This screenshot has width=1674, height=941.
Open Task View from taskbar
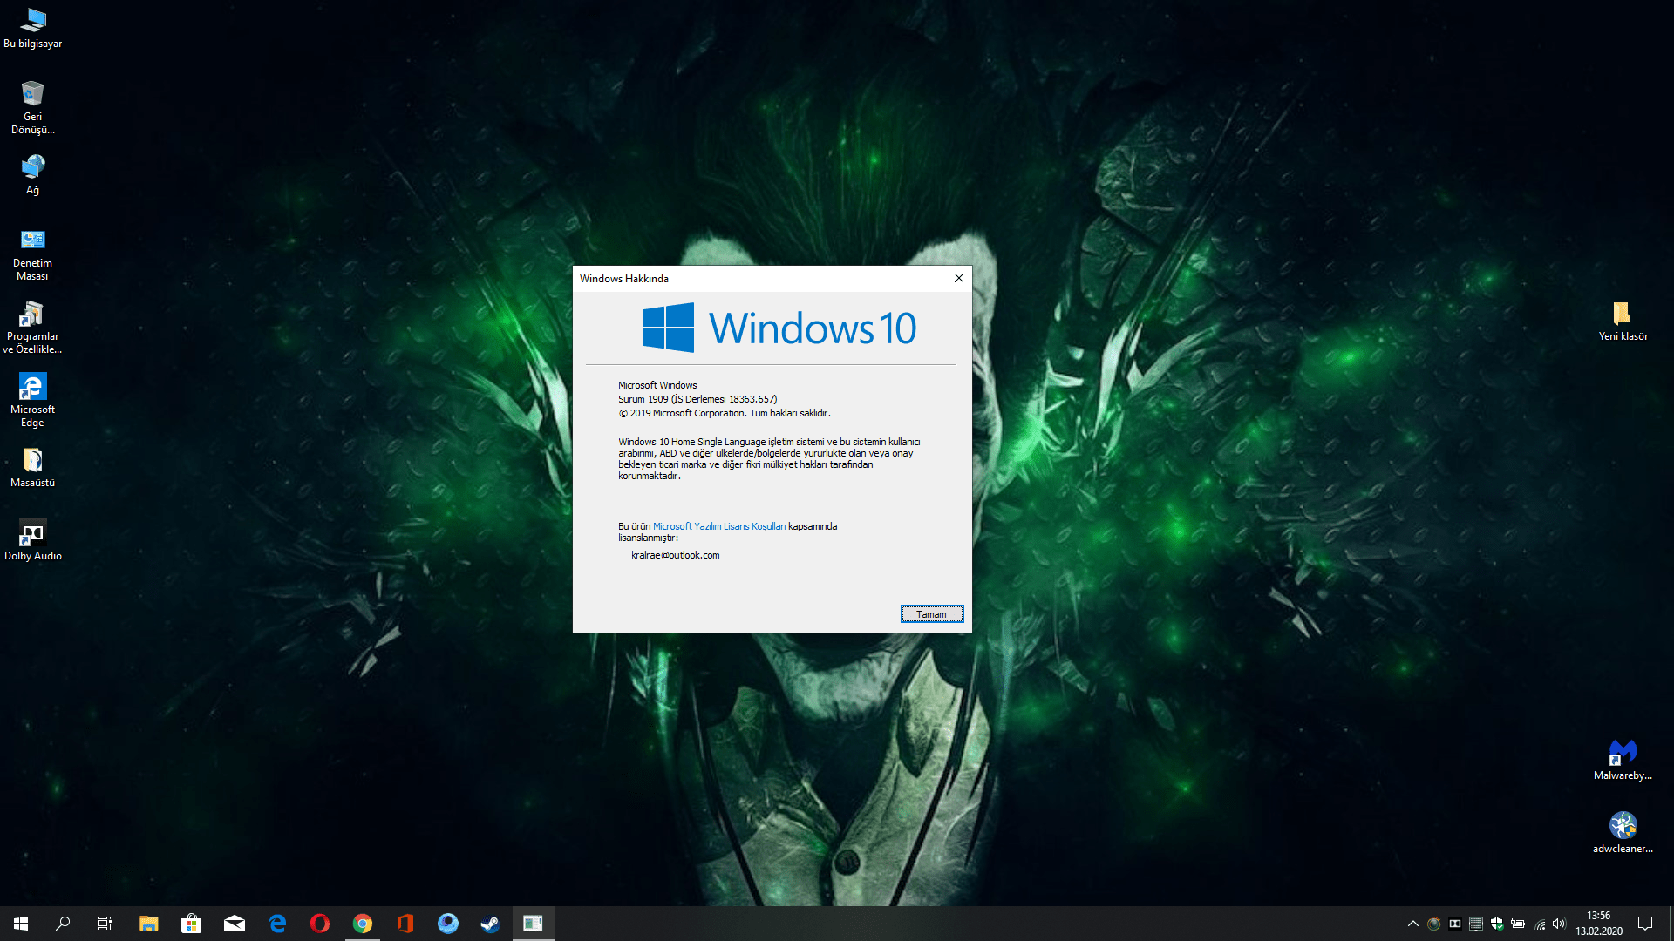click(x=105, y=924)
